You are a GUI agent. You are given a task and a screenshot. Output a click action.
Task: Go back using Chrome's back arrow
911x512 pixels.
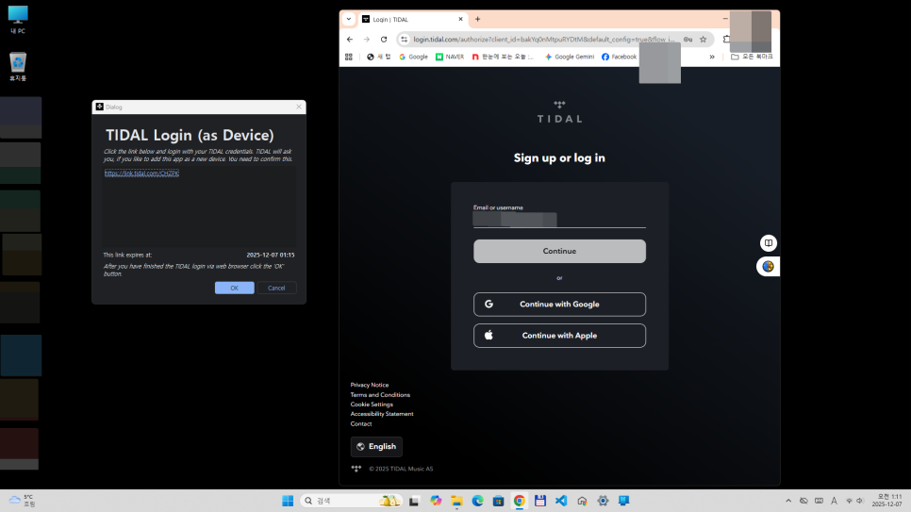click(349, 40)
